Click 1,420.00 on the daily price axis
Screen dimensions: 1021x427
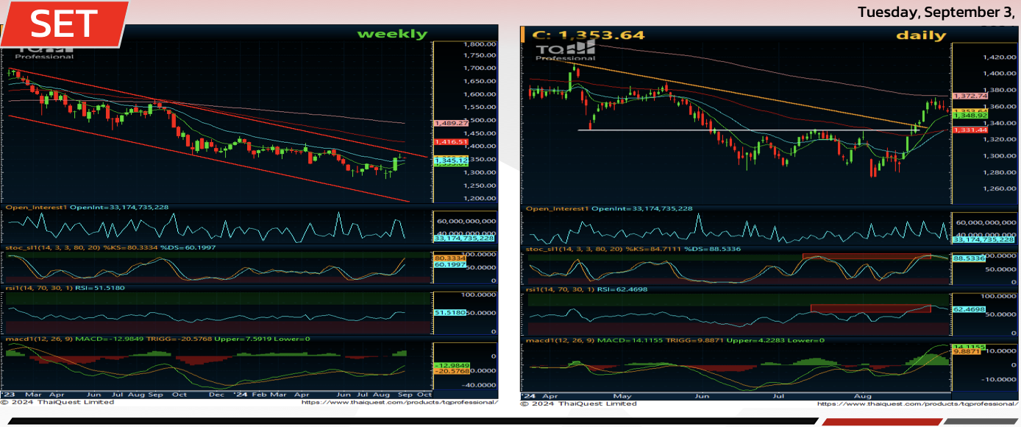[999, 57]
